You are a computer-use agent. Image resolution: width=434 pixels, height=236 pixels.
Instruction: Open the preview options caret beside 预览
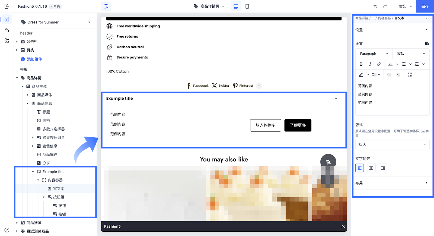coord(411,6)
